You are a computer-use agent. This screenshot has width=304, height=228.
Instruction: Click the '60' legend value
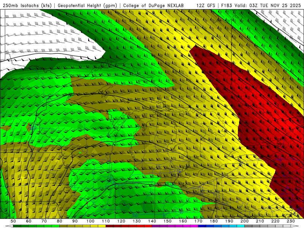(x=29, y=221)
